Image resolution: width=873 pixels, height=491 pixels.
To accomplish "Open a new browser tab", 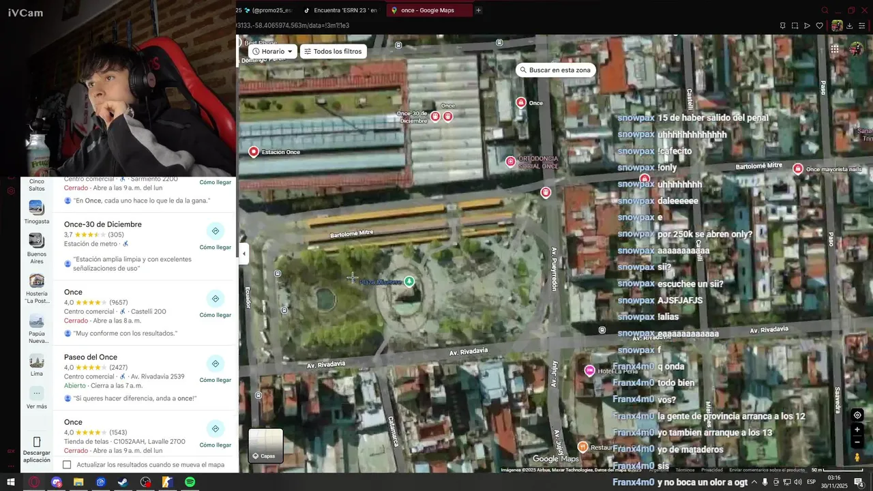I will pyautogui.click(x=478, y=10).
